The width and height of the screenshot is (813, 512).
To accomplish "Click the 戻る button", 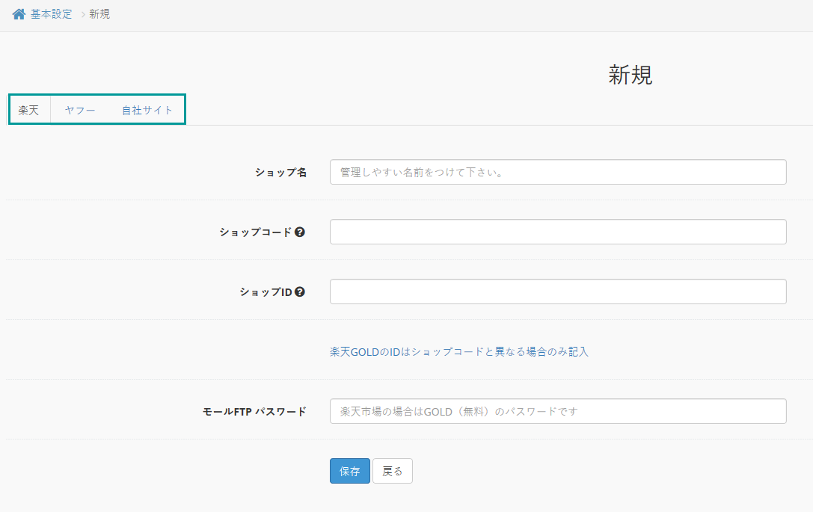I will (392, 471).
